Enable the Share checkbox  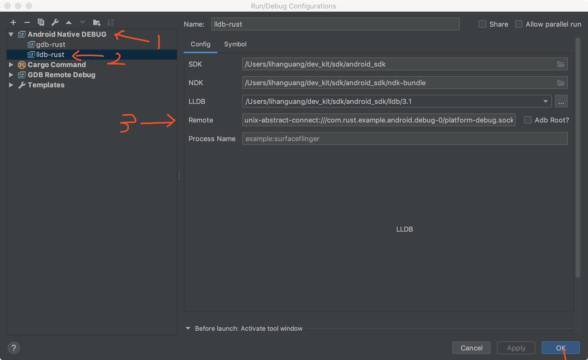[x=482, y=24]
